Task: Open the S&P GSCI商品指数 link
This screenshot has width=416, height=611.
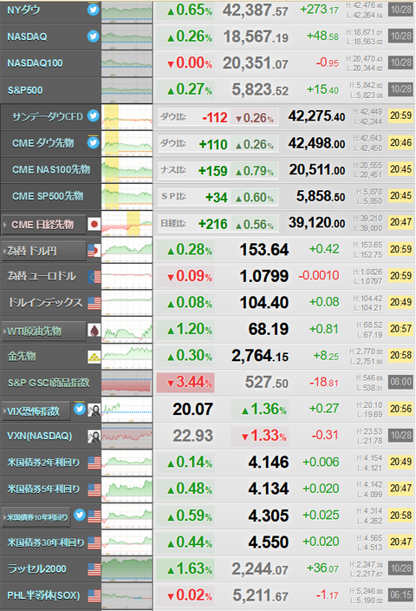Action: (x=49, y=383)
